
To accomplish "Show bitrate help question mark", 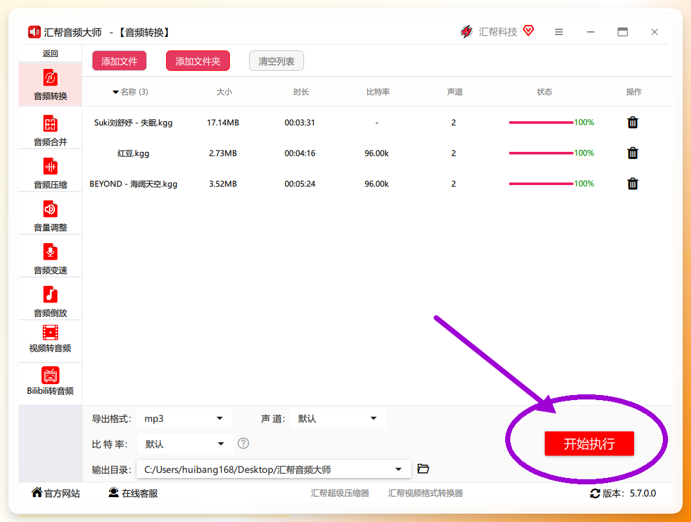I will [243, 443].
